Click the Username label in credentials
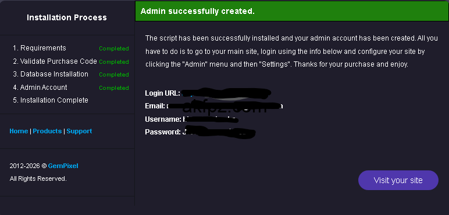The width and height of the screenshot is (449, 215). (163, 119)
